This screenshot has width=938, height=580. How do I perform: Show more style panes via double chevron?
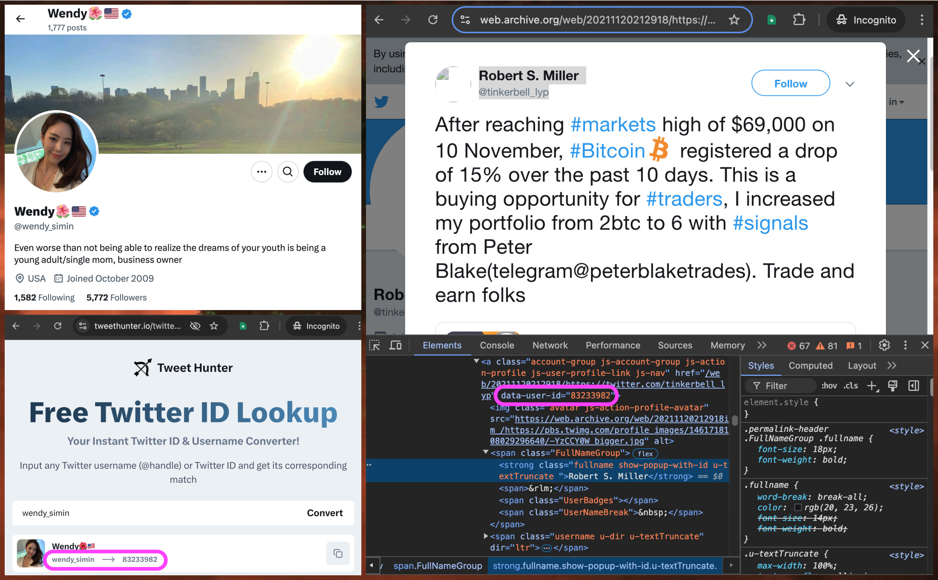[892, 366]
